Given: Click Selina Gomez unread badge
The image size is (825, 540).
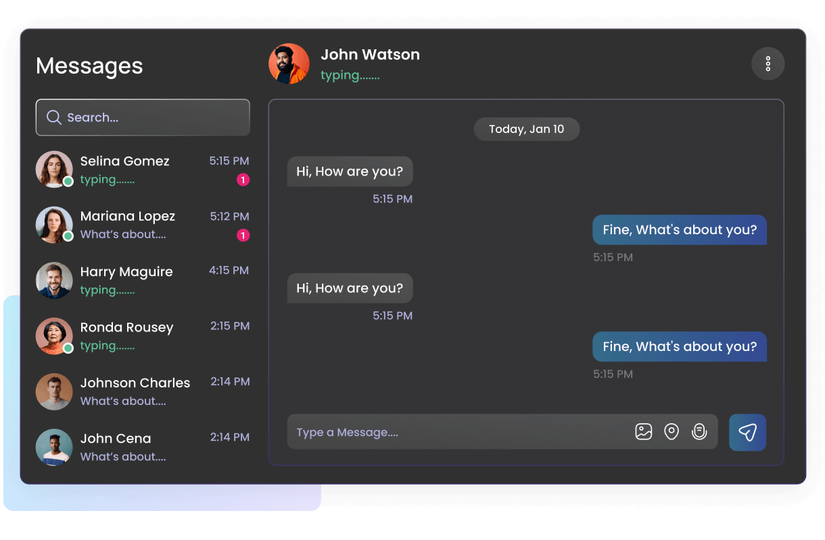Looking at the screenshot, I should pyautogui.click(x=243, y=180).
